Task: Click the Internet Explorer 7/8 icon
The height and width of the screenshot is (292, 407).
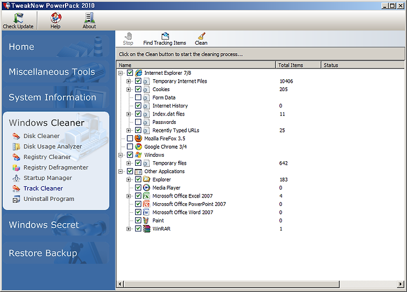Action: coord(138,73)
